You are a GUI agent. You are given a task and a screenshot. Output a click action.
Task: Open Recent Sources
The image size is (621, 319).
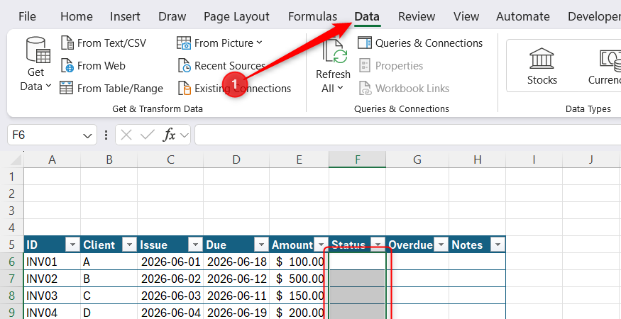(221, 66)
